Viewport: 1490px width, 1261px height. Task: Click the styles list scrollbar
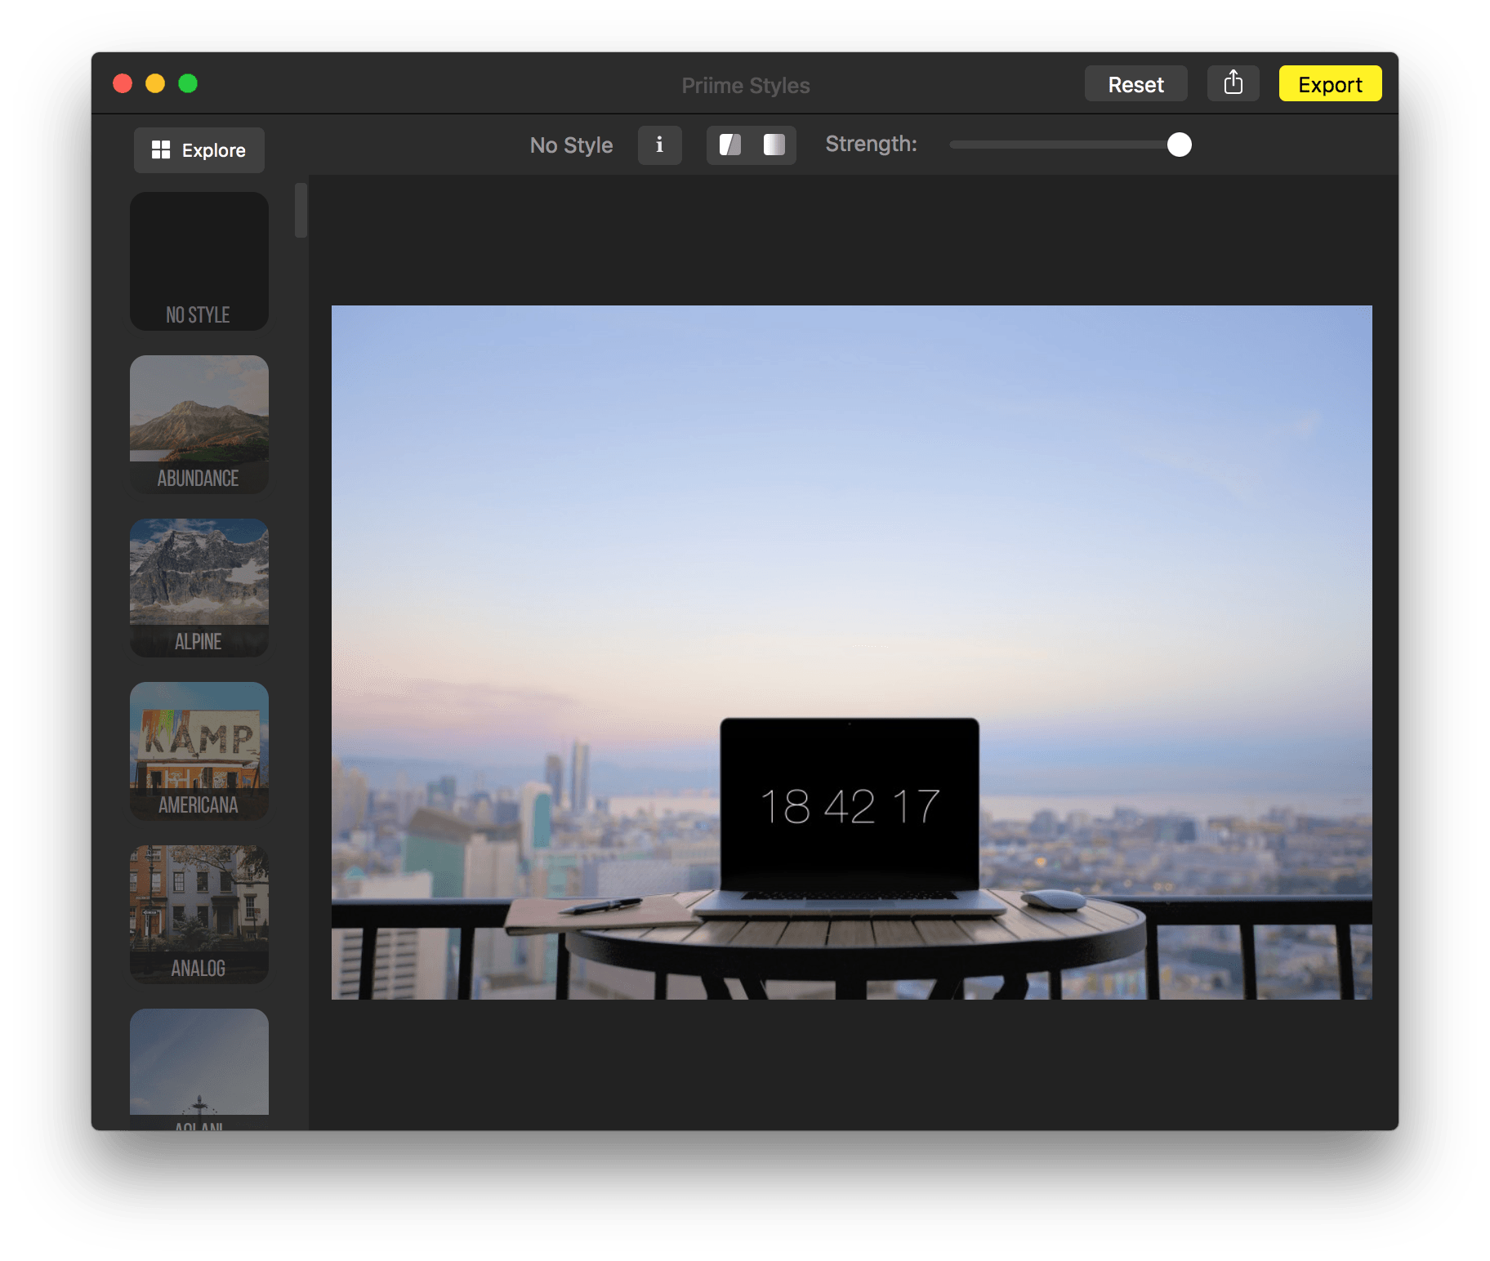point(301,211)
